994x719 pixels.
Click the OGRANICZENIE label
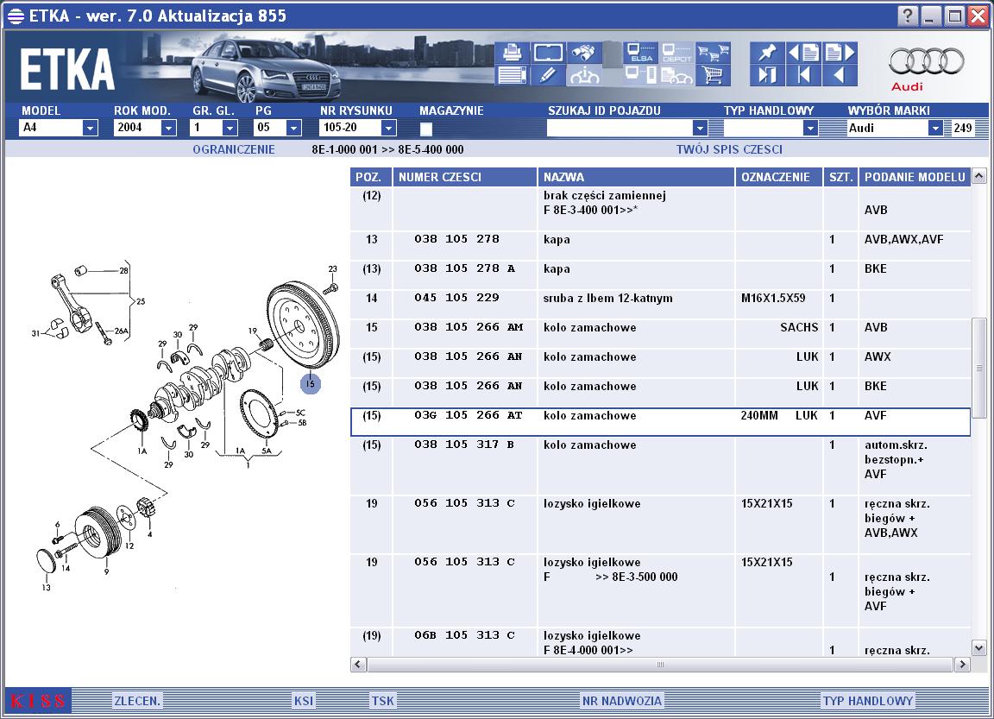pyautogui.click(x=234, y=149)
